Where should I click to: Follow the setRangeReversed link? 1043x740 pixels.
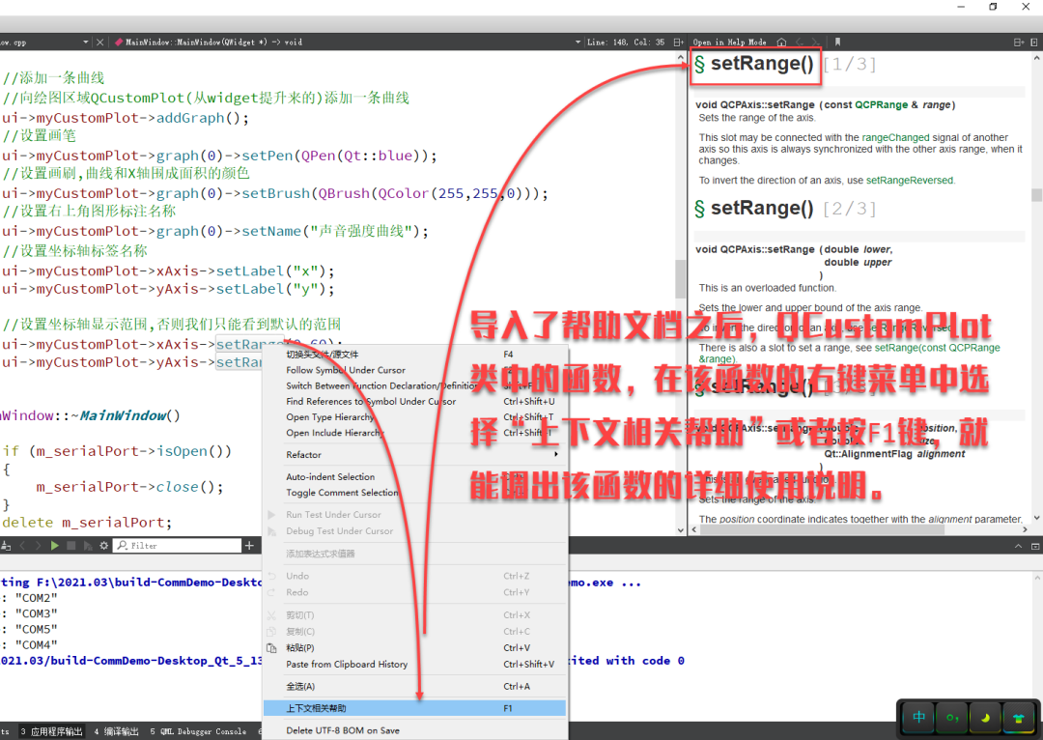tap(910, 181)
